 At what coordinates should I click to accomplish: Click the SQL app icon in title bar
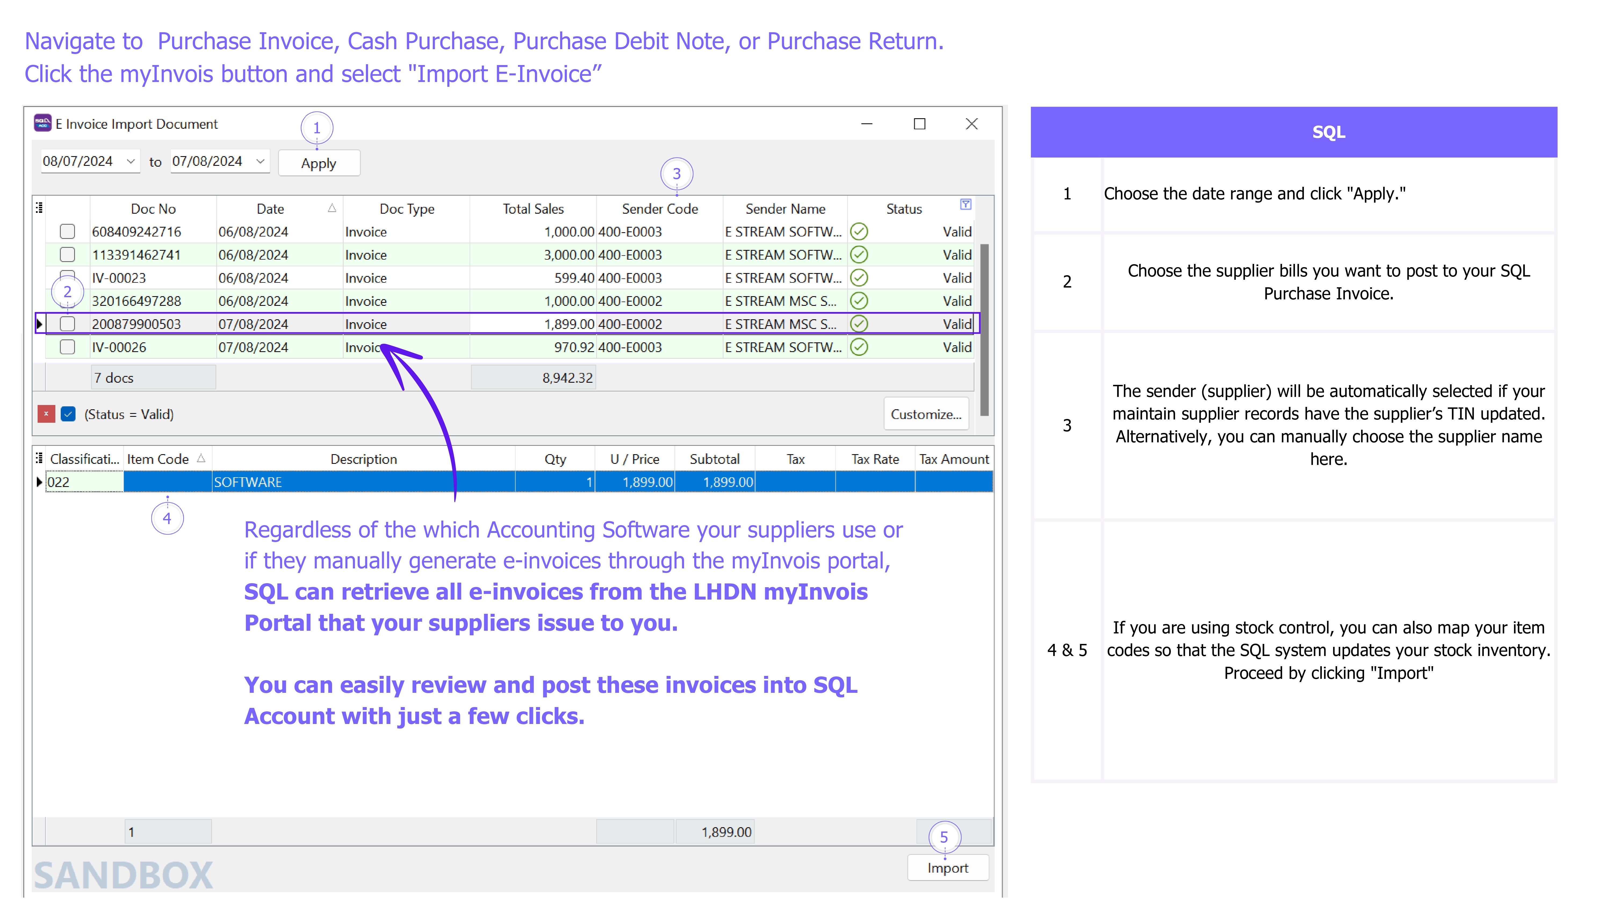[x=42, y=123]
